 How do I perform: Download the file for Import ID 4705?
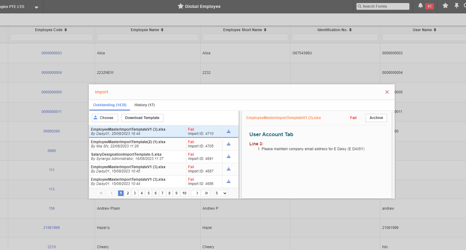[229, 143]
